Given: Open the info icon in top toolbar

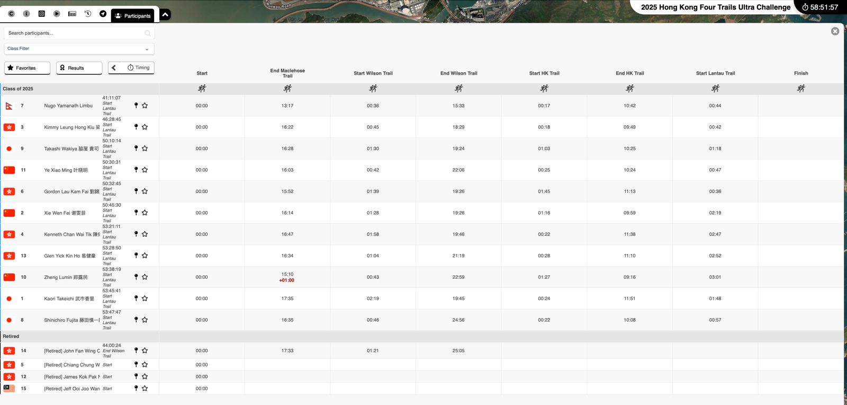Looking at the screenshot, I should [26, 14].
